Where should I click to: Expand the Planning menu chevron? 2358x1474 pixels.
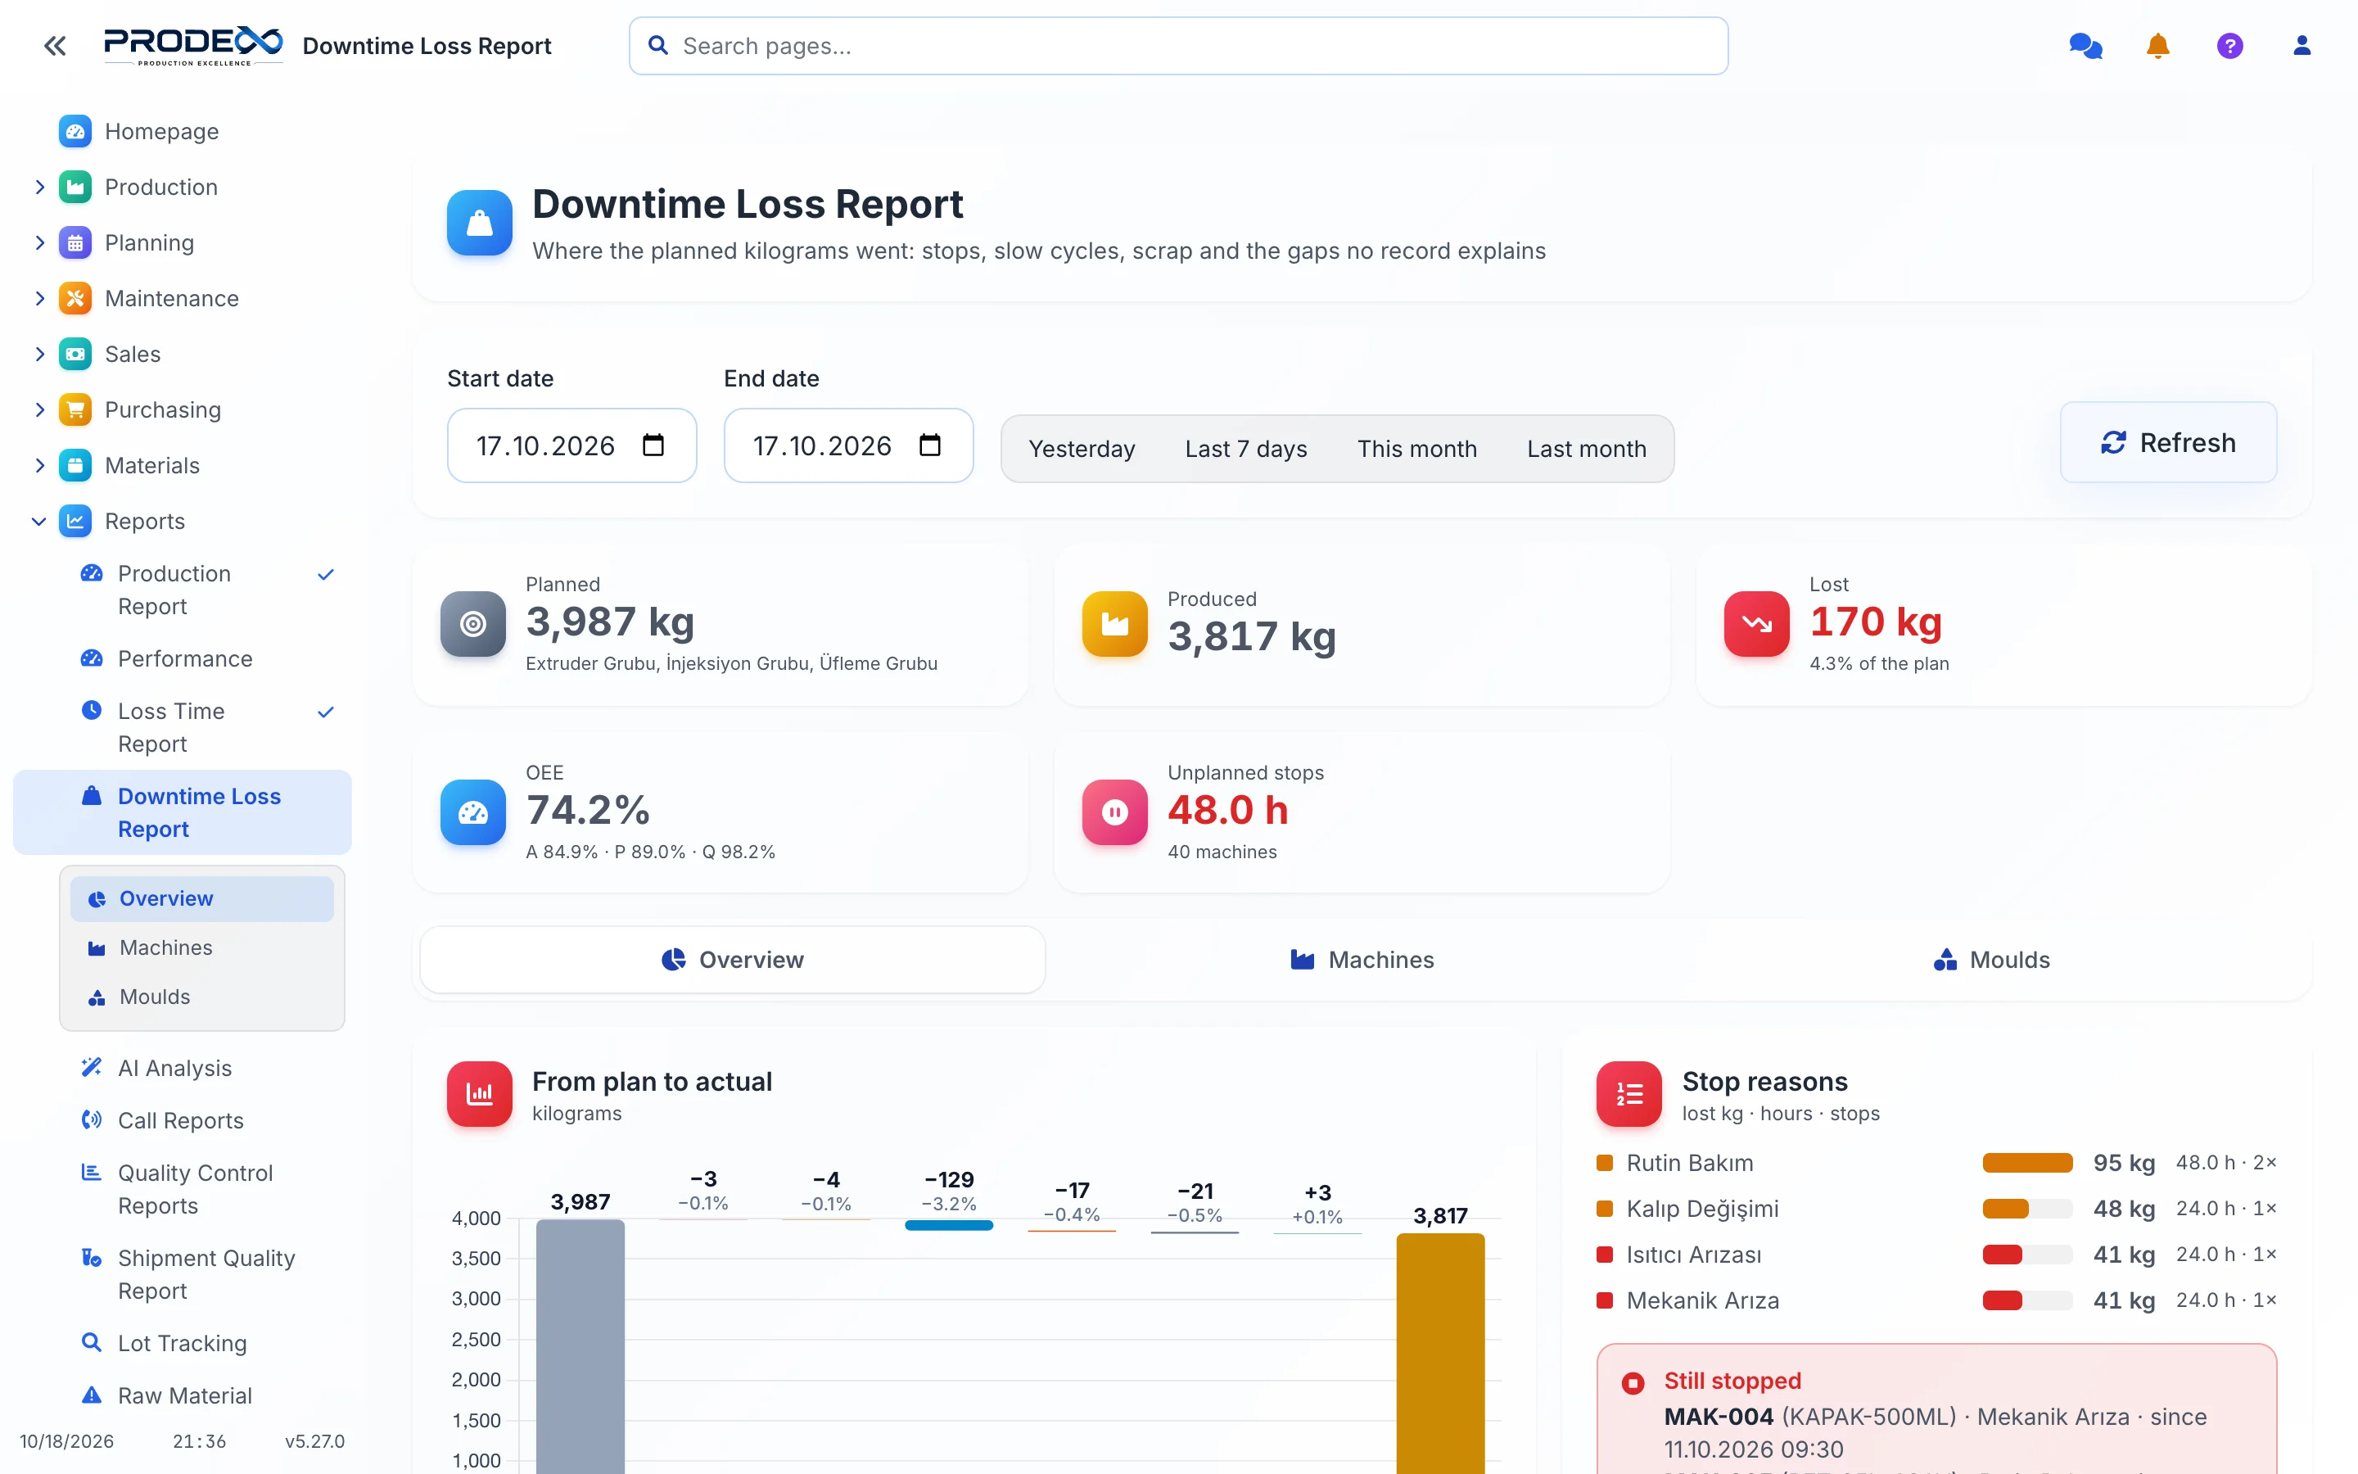[x=39, y=242]
